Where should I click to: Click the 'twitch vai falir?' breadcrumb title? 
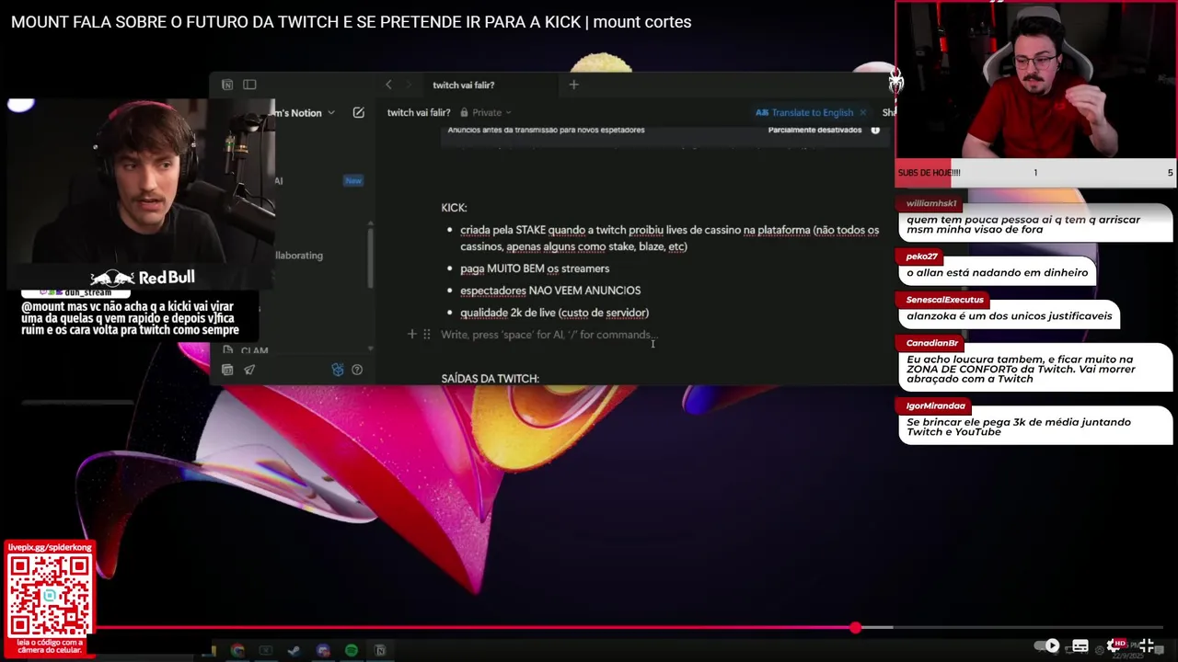419,112
